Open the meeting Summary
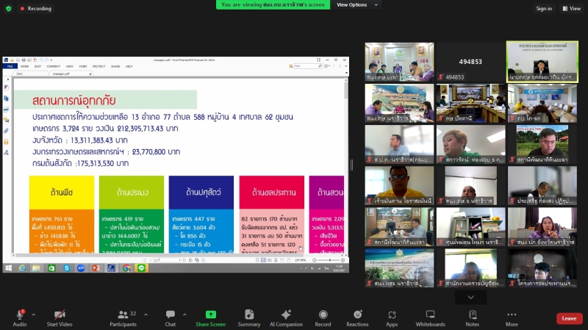 click(x=249, y=315)
